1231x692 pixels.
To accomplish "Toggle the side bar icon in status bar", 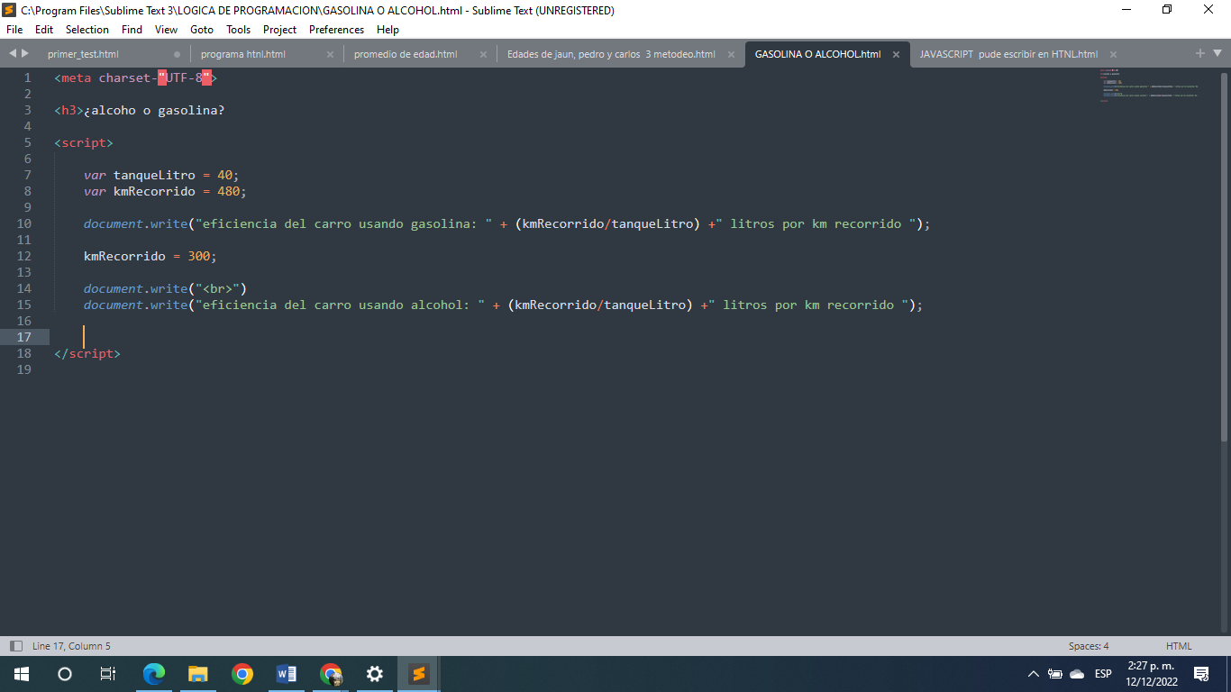I will (15, 646).
